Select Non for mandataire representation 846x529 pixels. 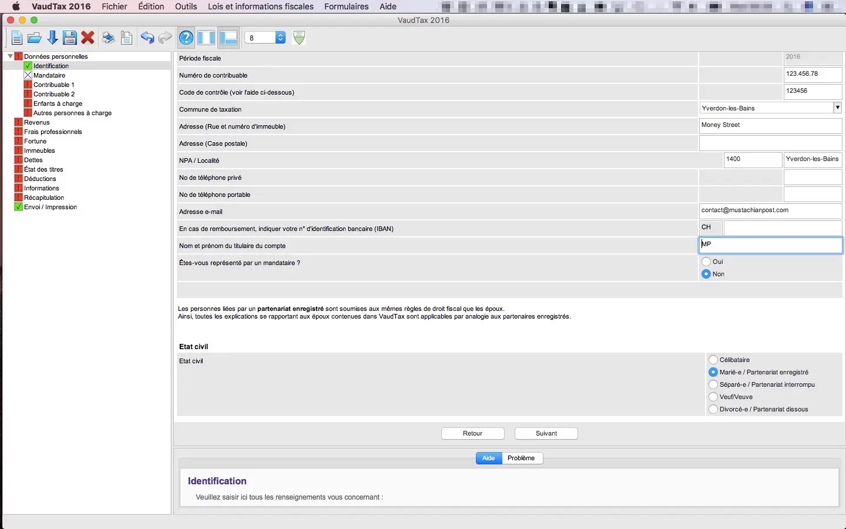click(x=706, y=274)
